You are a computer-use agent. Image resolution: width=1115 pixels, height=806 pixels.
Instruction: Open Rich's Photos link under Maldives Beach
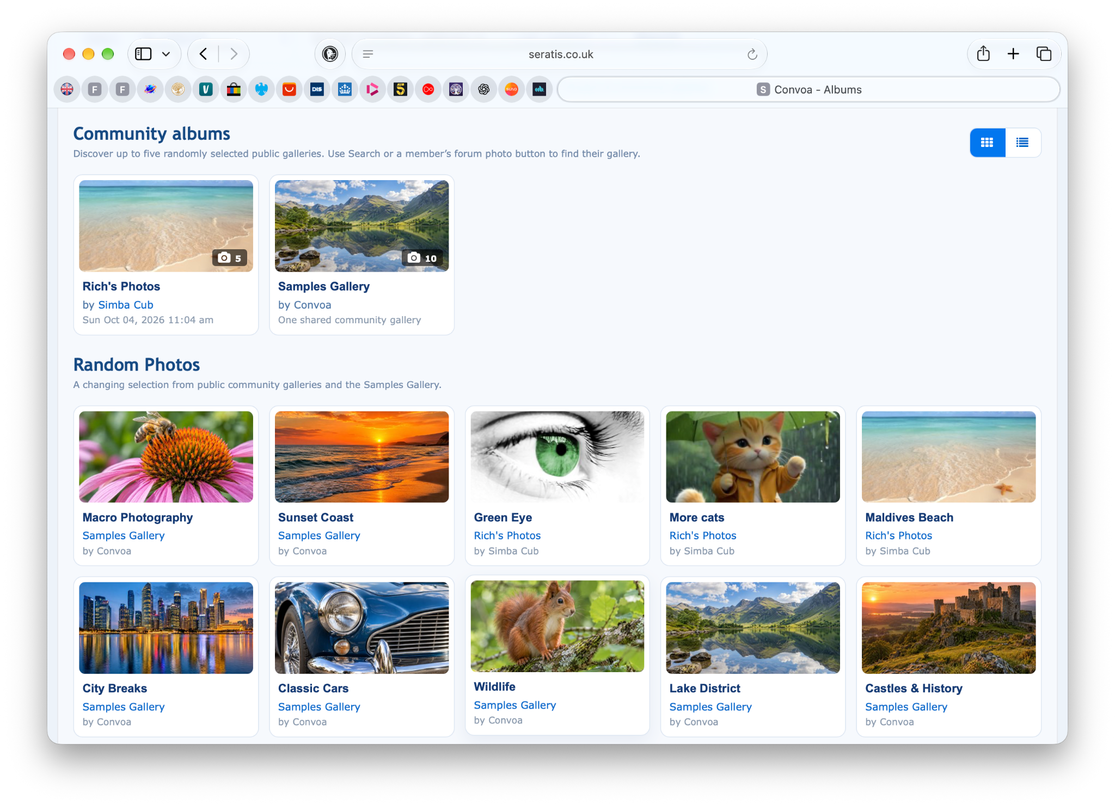898,536
